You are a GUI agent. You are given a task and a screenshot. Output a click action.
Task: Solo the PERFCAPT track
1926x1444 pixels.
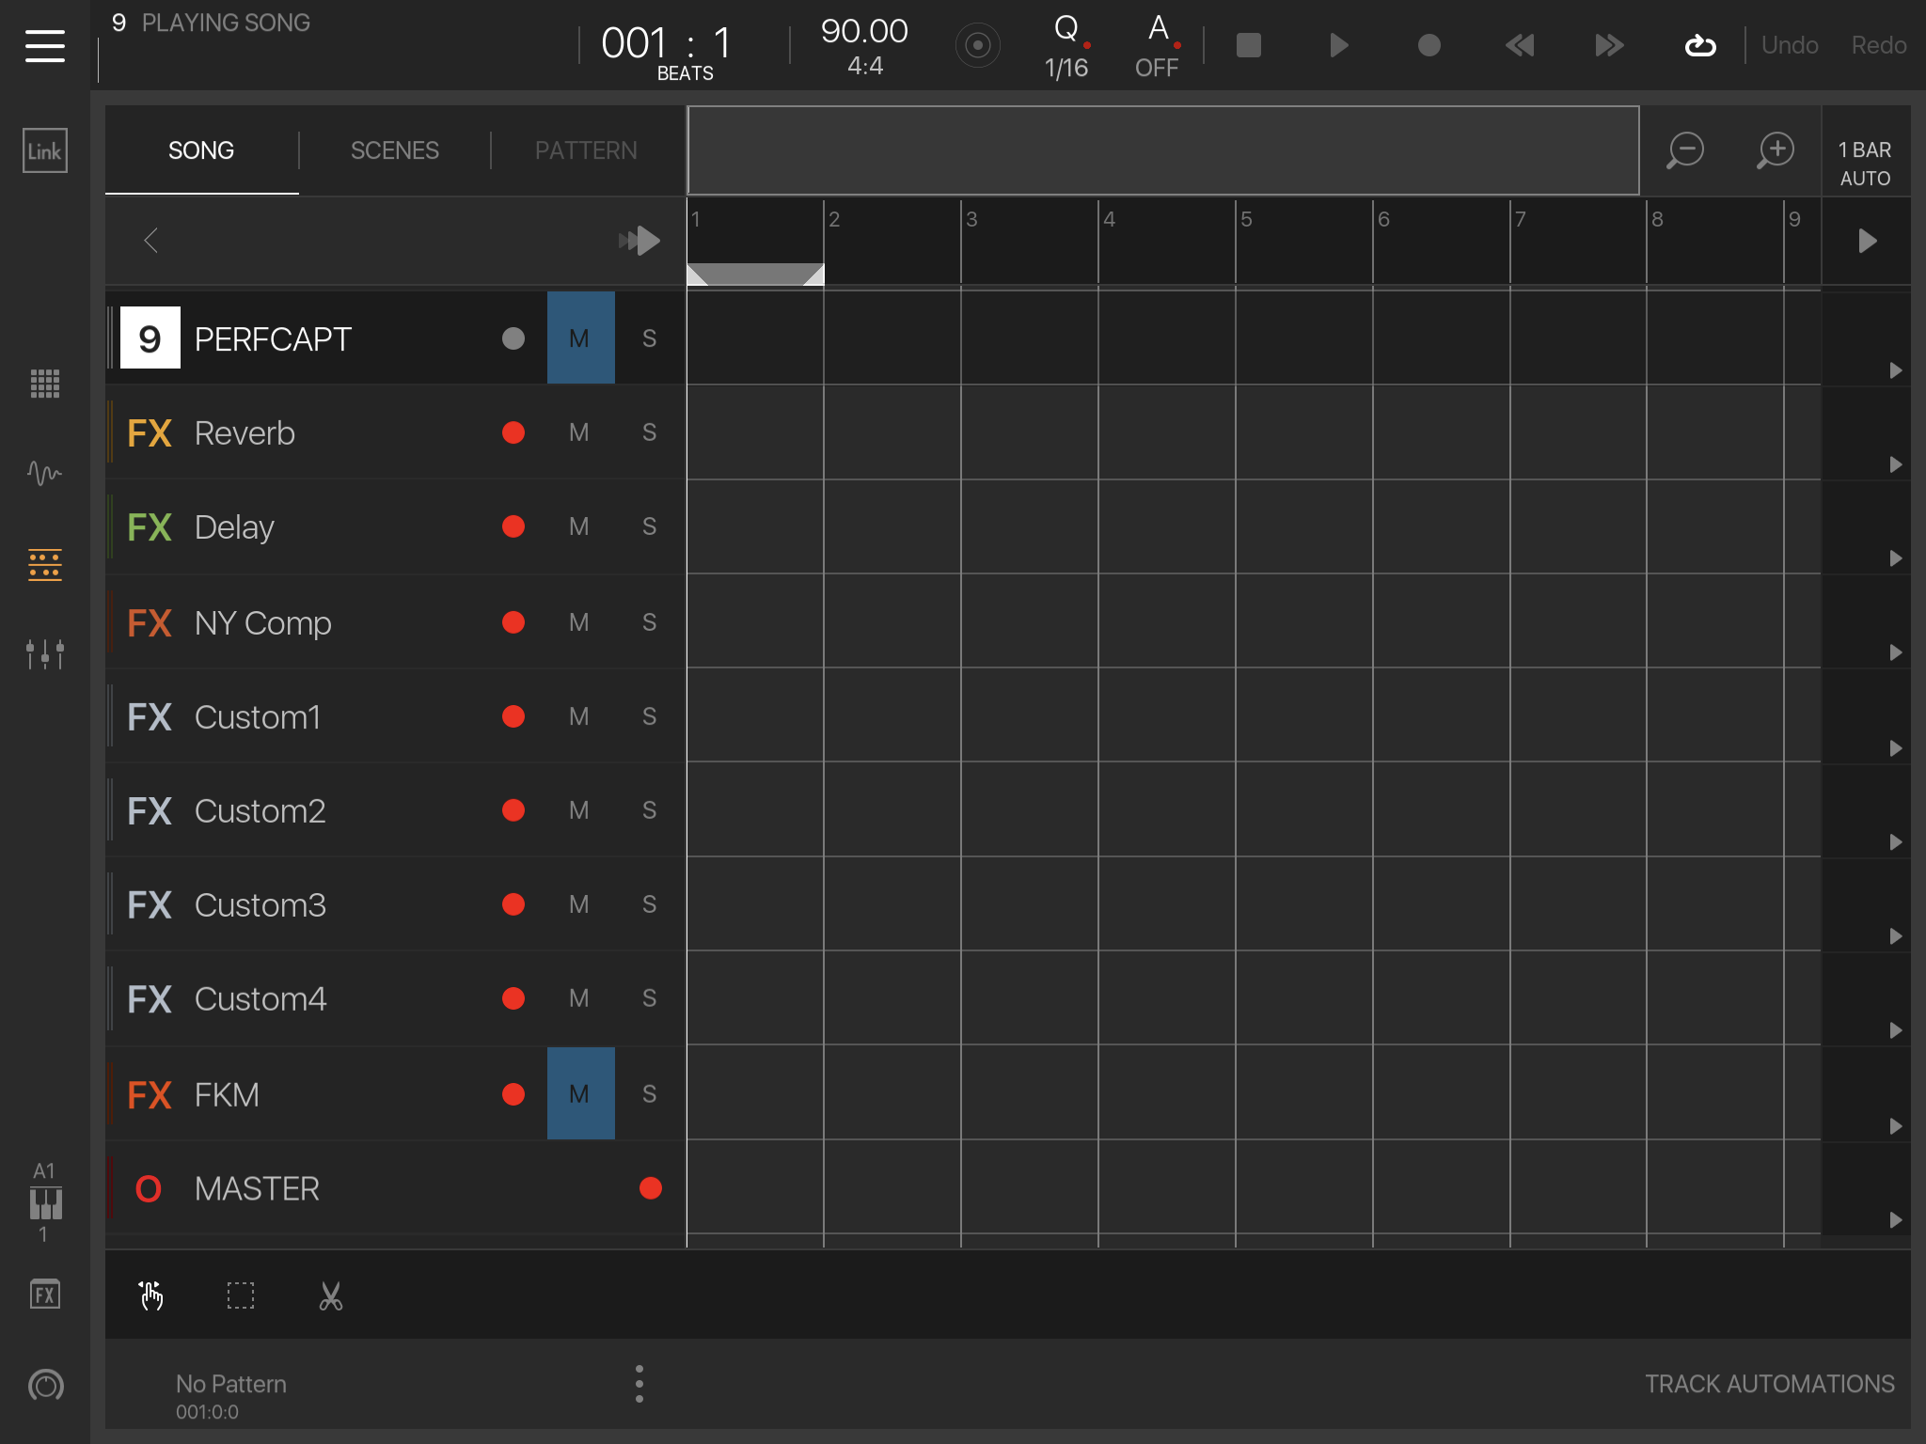tap(649, 337)
